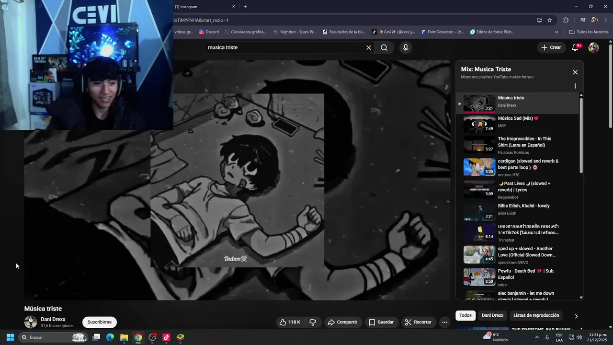This screenshot has width=613, height=345.
Task: Play Billie Eilish, Khalid - lovely
Action: click(517, 211)
